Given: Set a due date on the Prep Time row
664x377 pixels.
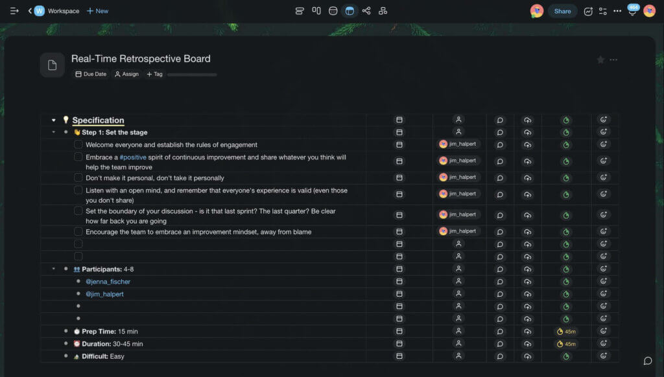Looking at the screenshot, I should click(399, 332).
